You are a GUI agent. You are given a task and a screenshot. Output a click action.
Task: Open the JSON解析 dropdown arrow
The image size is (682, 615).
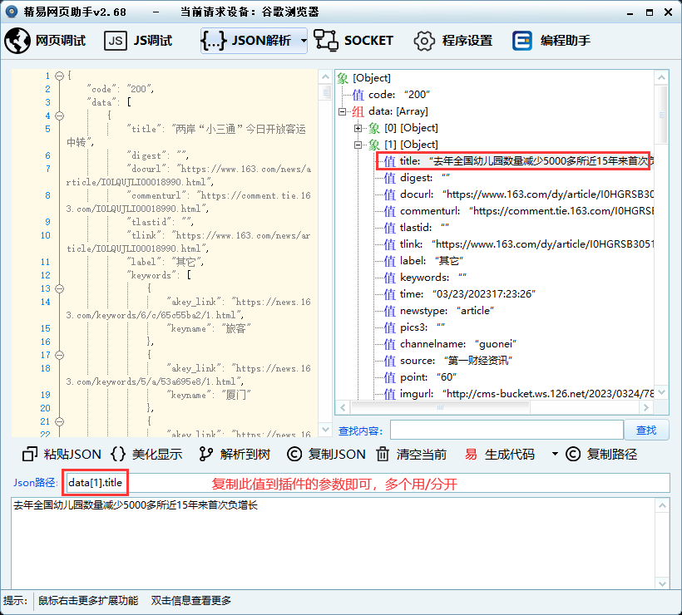click(x=304, y=41)
